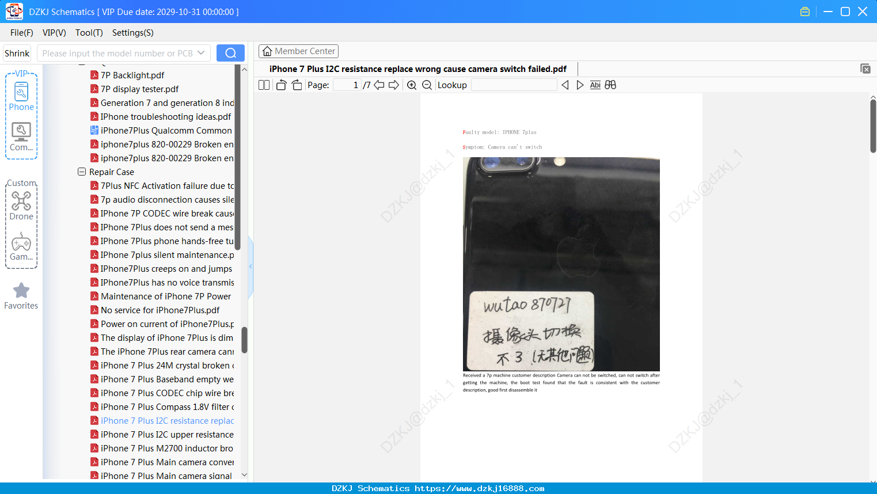This screenshot has height=494, width=877.
Task: Open No service for iPhone7Plus.pdf
Action: click(x=160, y=310)
